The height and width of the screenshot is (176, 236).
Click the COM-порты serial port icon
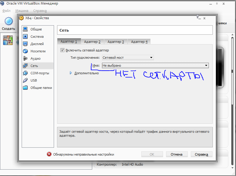tap(25, 73)
